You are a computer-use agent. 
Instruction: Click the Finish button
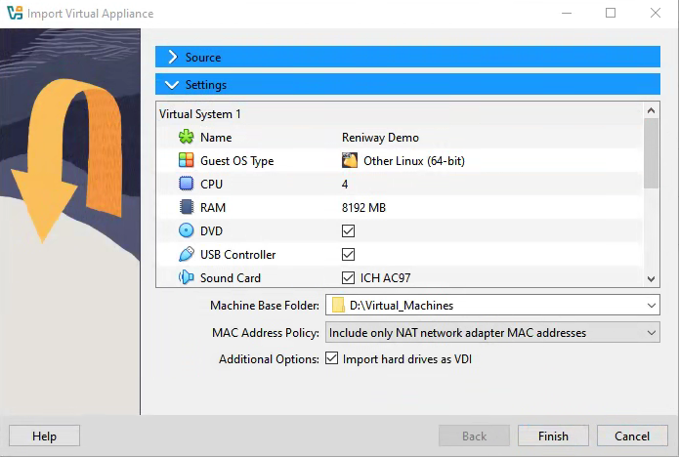tap(553, 436)
